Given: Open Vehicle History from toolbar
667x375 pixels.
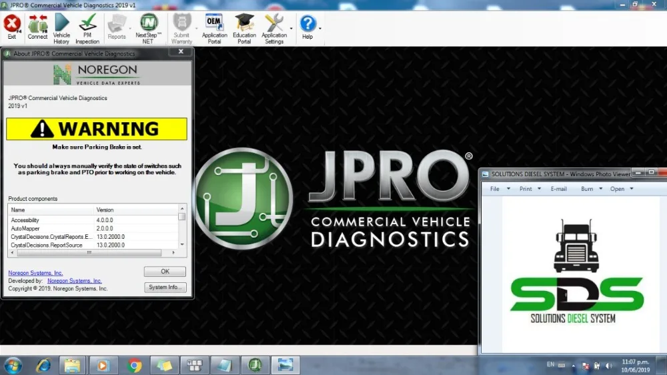Looking at the screenshot, I should coord(61,29).
